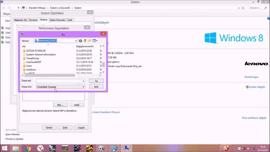Switch to the Bilgisayar Adı tab
The width and height of the screenshot is (270, 152).
(20, 20)
